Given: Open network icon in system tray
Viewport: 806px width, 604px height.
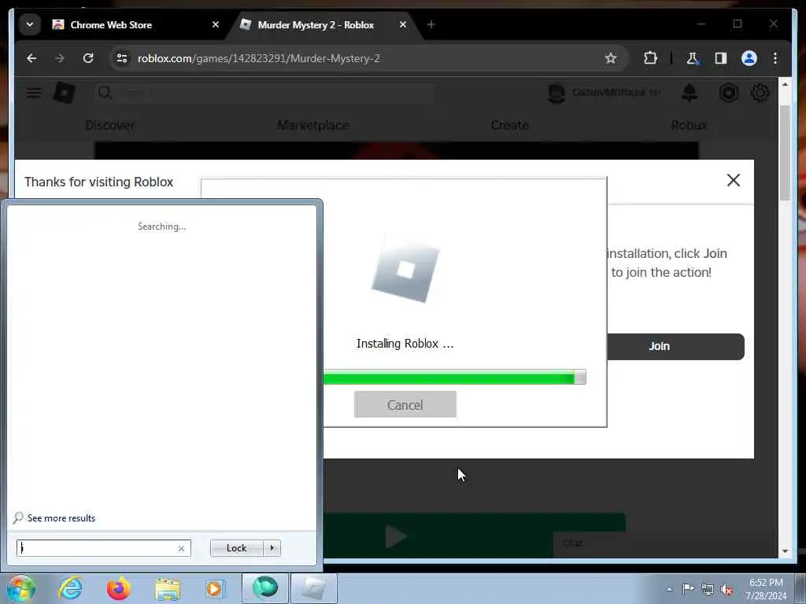Looking at the screenshot, I should [x=708, y=590].
